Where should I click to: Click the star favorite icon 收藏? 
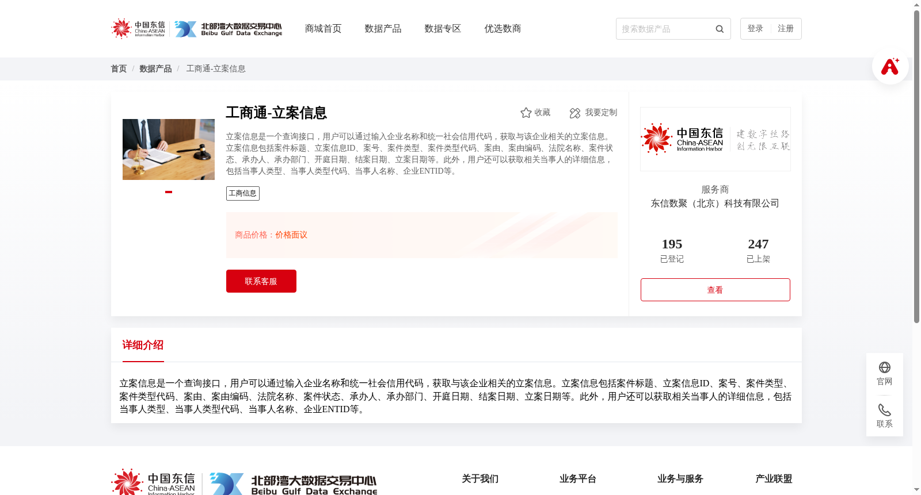click(x=526, y=113)
